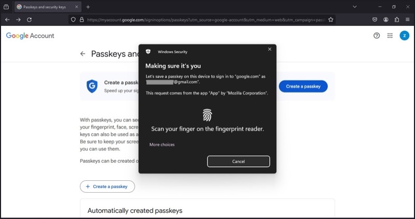This screenshot has width=415, height=219.
Task: Restore down the Firefox window
Action: 394,7
